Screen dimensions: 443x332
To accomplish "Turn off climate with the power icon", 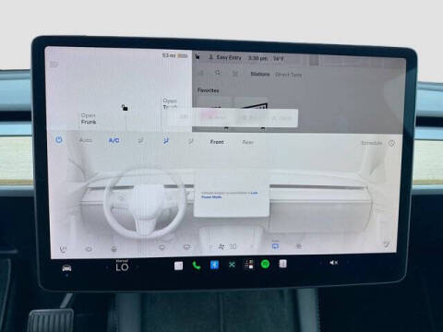I will [59, 140].
